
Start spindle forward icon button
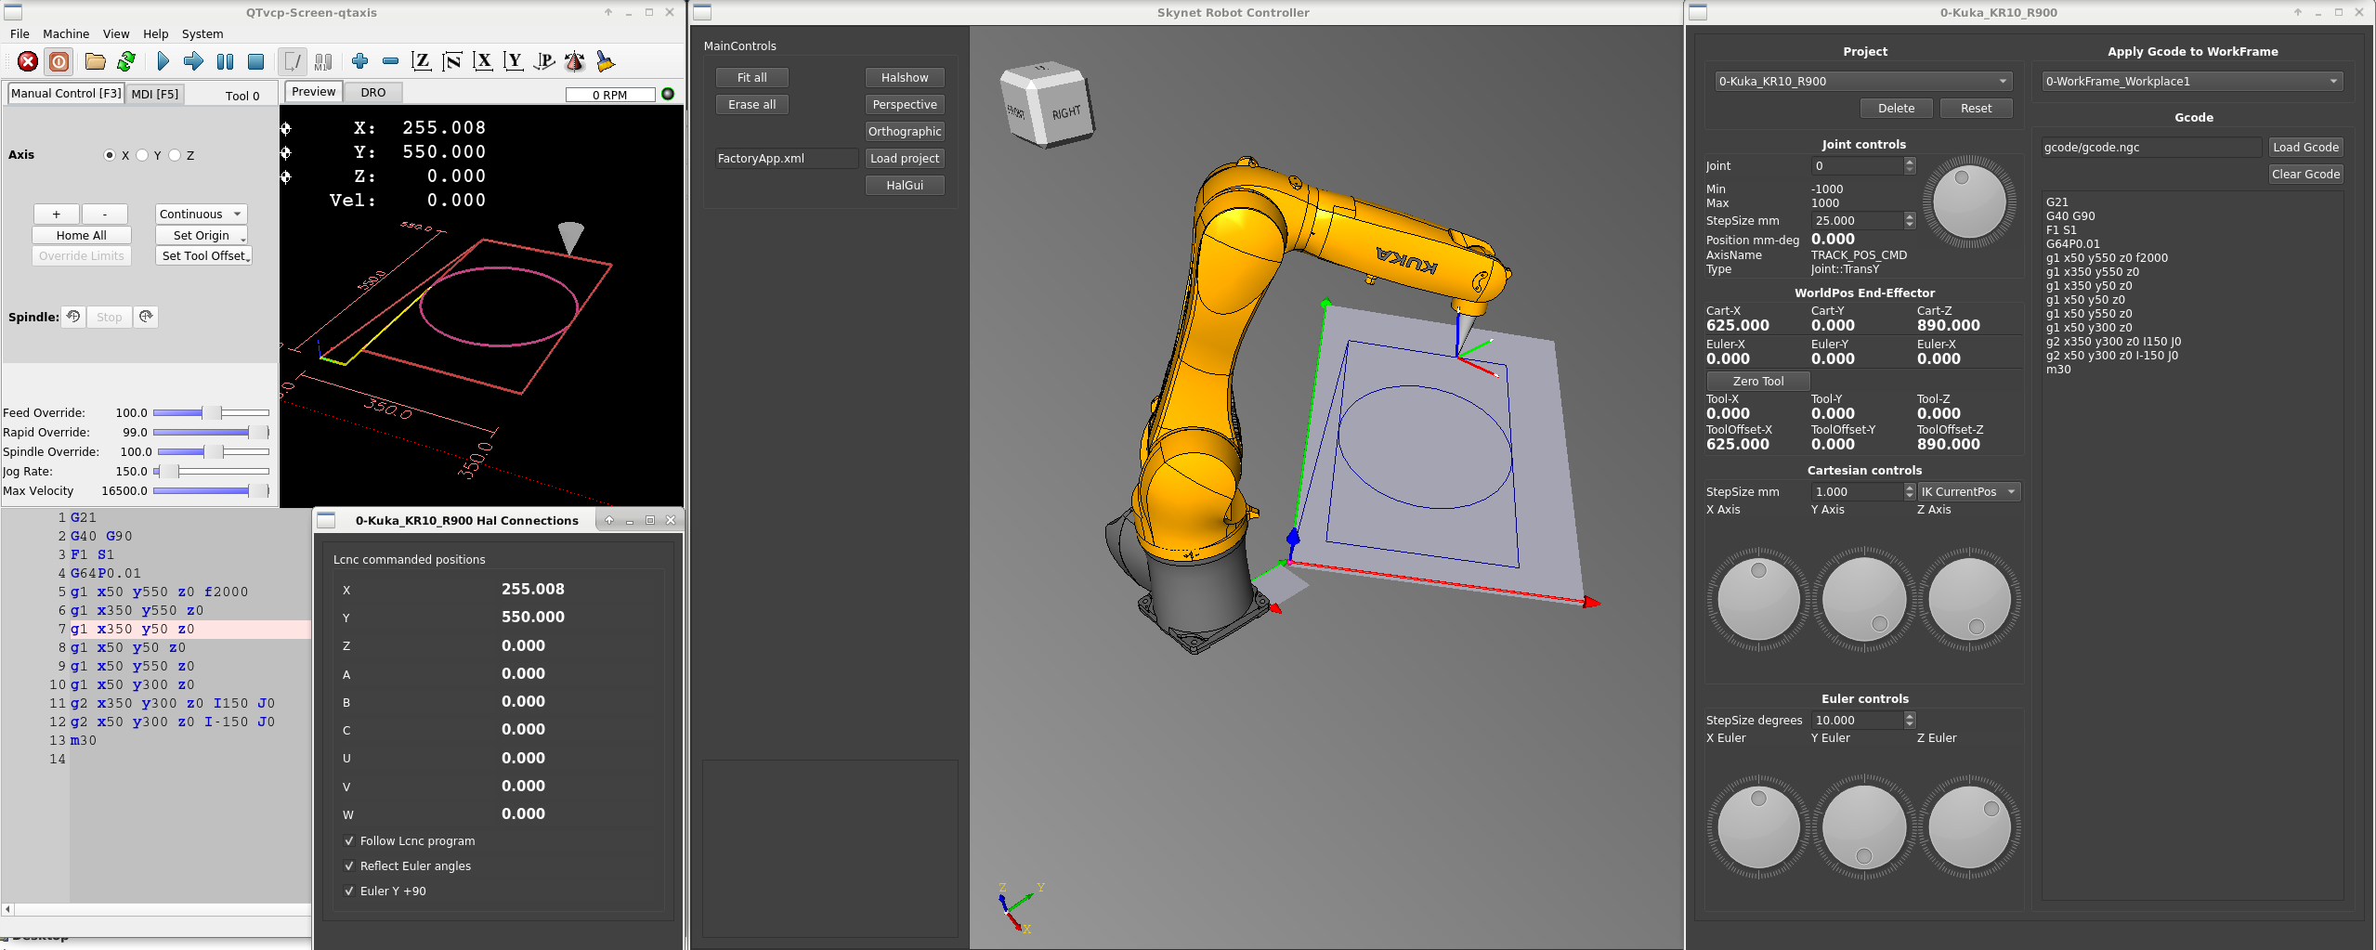click(146, 317)
